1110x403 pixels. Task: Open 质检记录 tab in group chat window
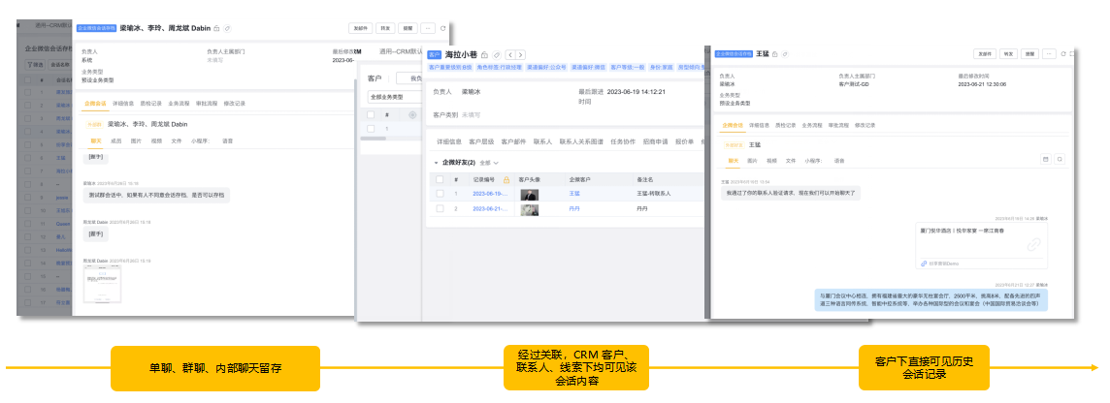pos(150,104)
